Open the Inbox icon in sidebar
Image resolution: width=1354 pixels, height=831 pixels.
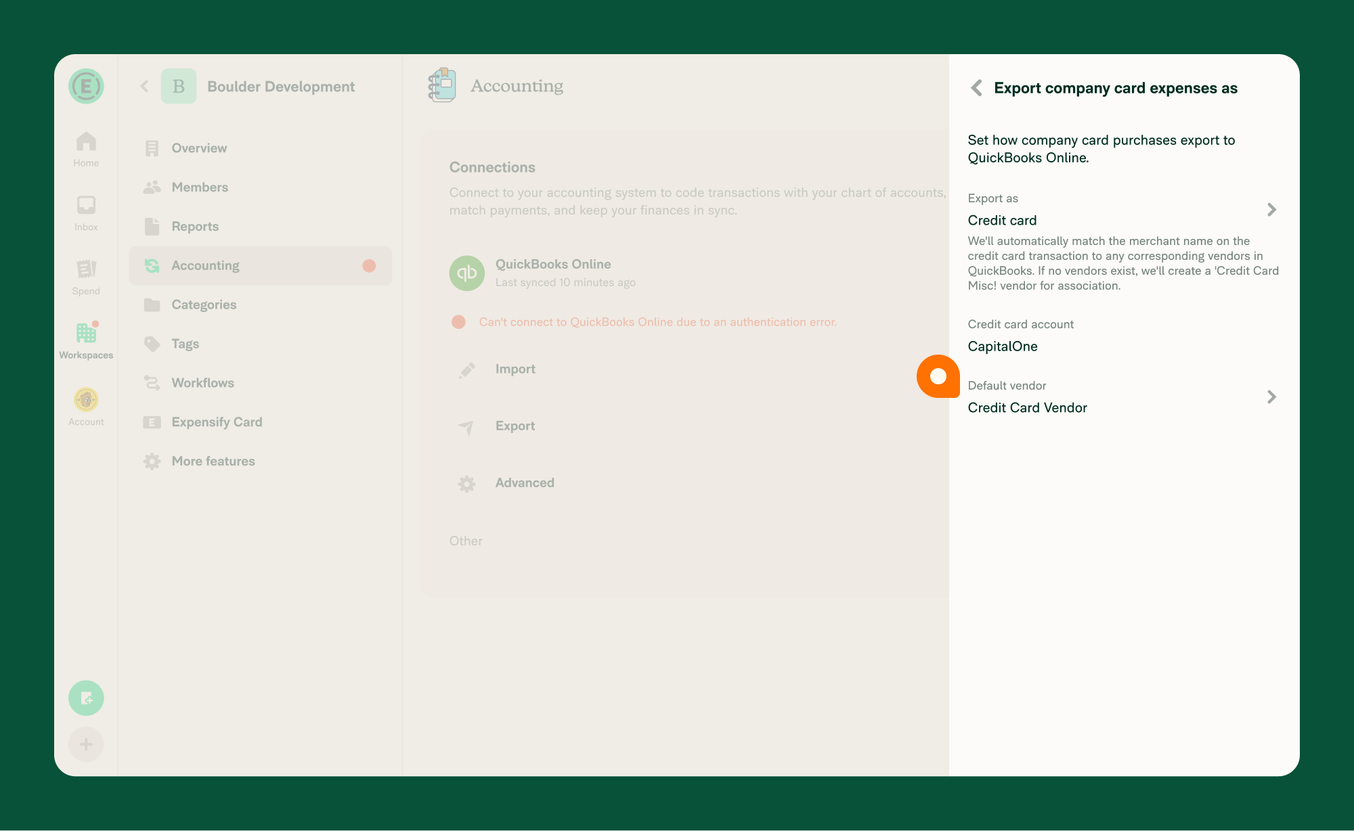click(86, 205)
